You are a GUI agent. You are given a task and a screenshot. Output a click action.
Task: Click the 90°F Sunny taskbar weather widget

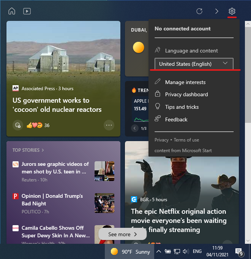[129, 251]
